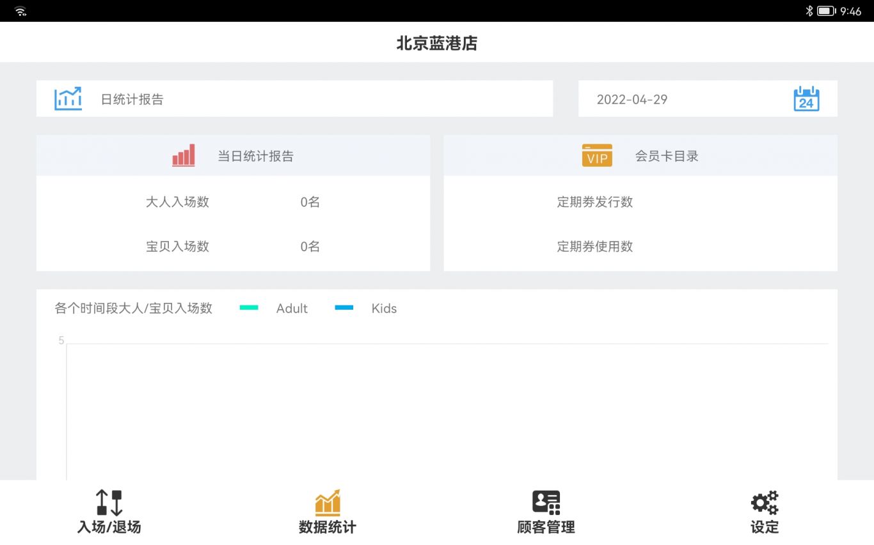The image size is (874, 545).
Task: Click the battery indicator icon
Action: [x=826, y=11]
